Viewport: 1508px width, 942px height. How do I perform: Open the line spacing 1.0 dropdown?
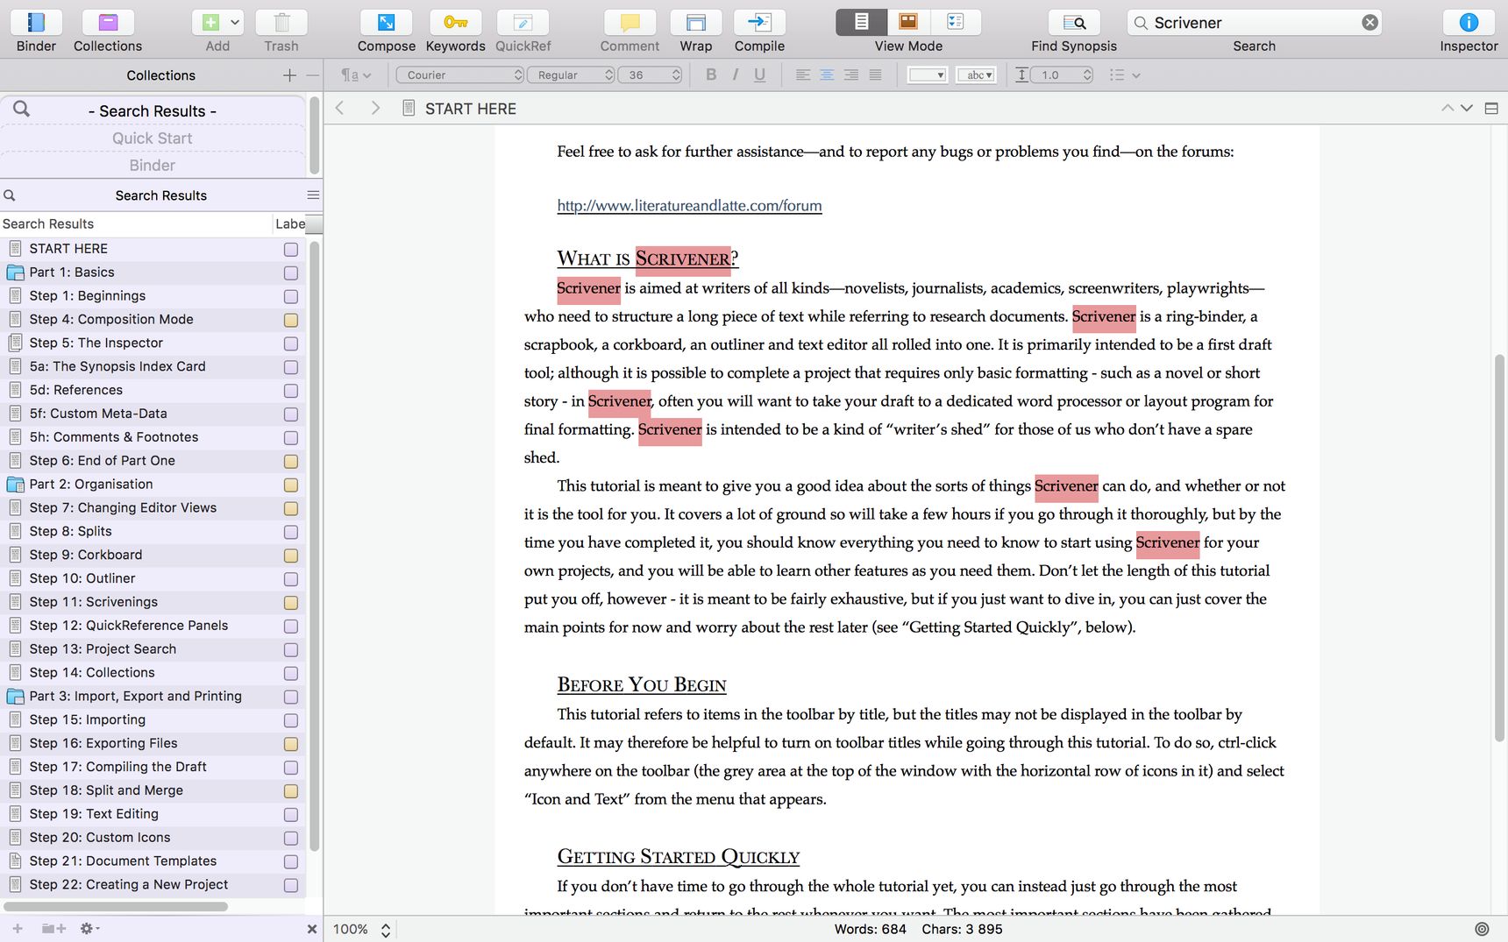pyautogui.click(x=1062, y=74)
